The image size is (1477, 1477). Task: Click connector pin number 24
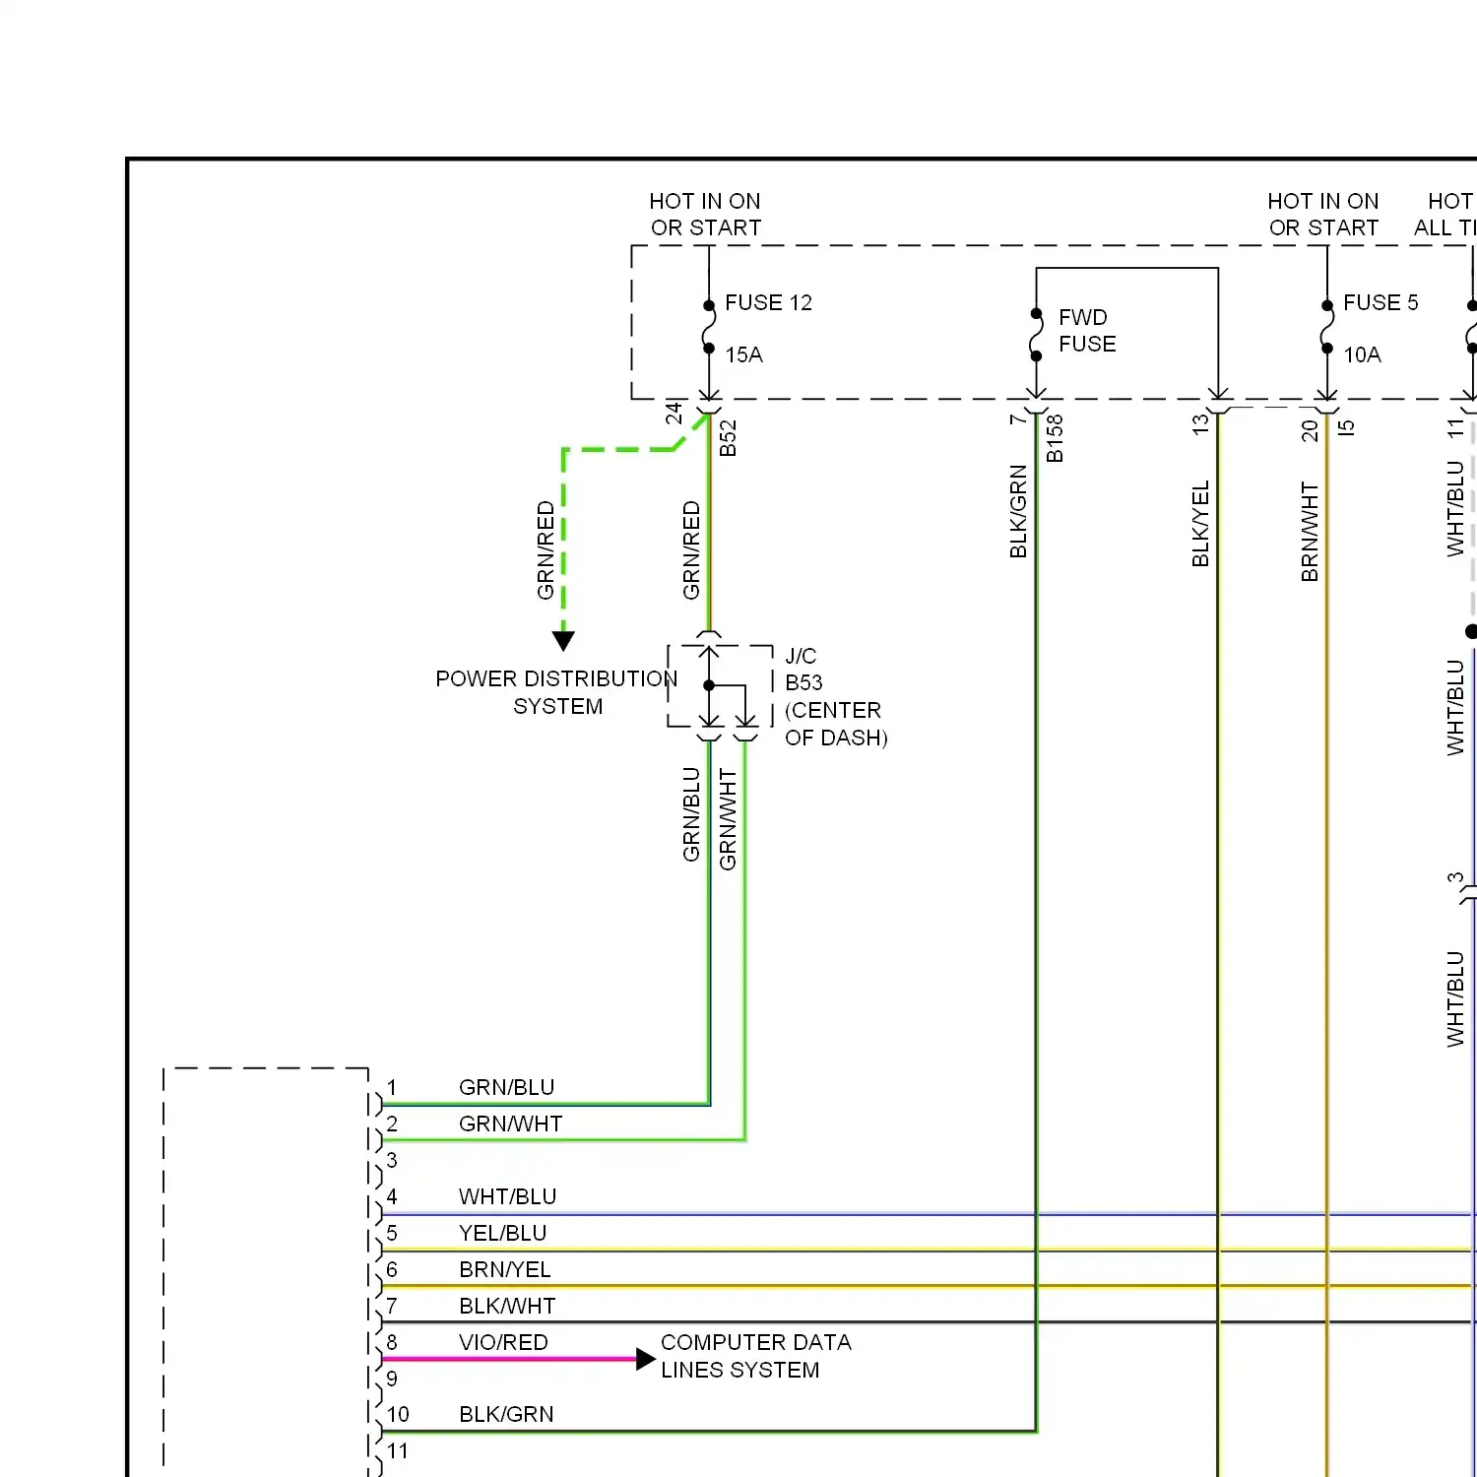click(x=674, y=413)
